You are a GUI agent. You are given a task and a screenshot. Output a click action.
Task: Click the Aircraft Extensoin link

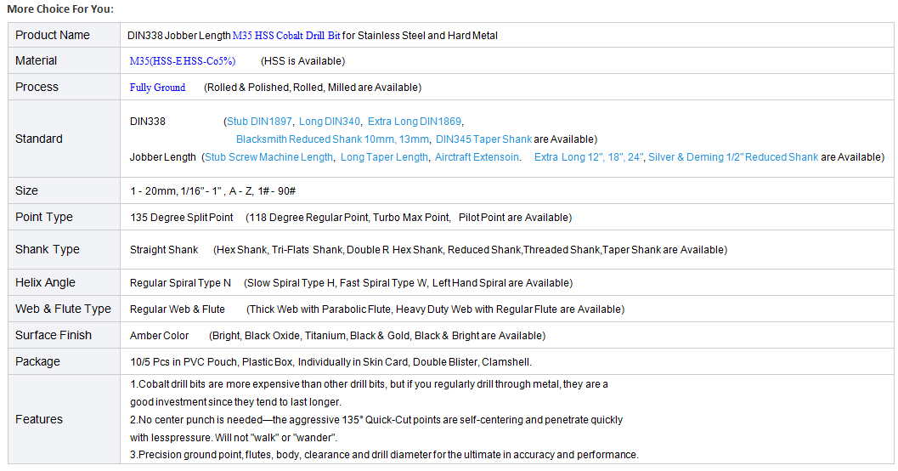tap(477, 157)
